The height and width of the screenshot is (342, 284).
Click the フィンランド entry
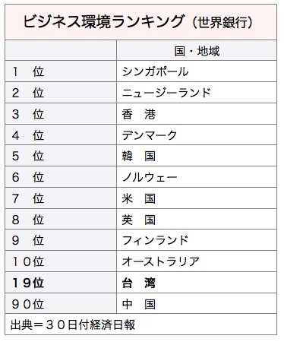tap(197, 240)
